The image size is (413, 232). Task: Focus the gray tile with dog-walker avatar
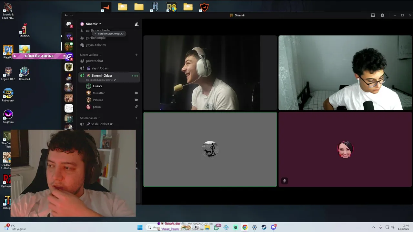click(210, 149)
